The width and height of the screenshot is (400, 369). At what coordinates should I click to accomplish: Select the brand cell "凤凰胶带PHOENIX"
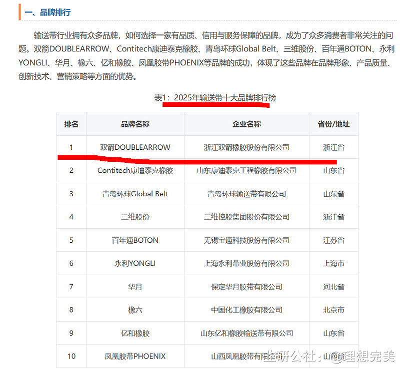tap(135, 356)
